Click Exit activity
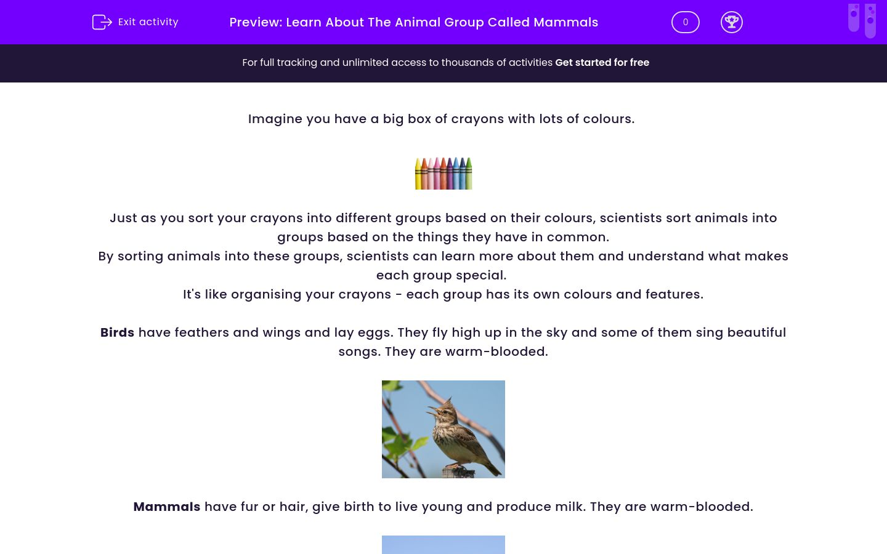Screen dimensions: 887x554 [148, 22]
